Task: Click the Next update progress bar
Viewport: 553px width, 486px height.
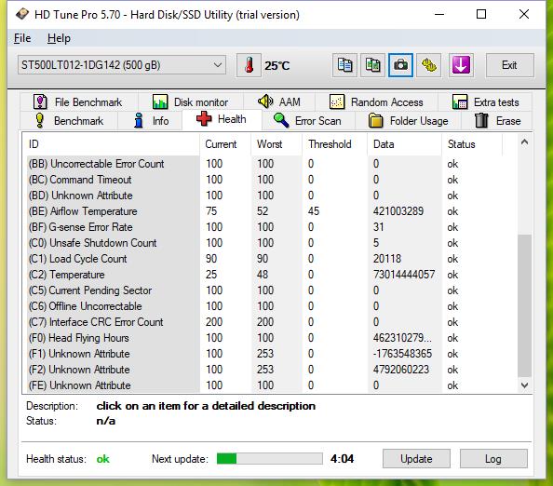Action: point(269,458)
